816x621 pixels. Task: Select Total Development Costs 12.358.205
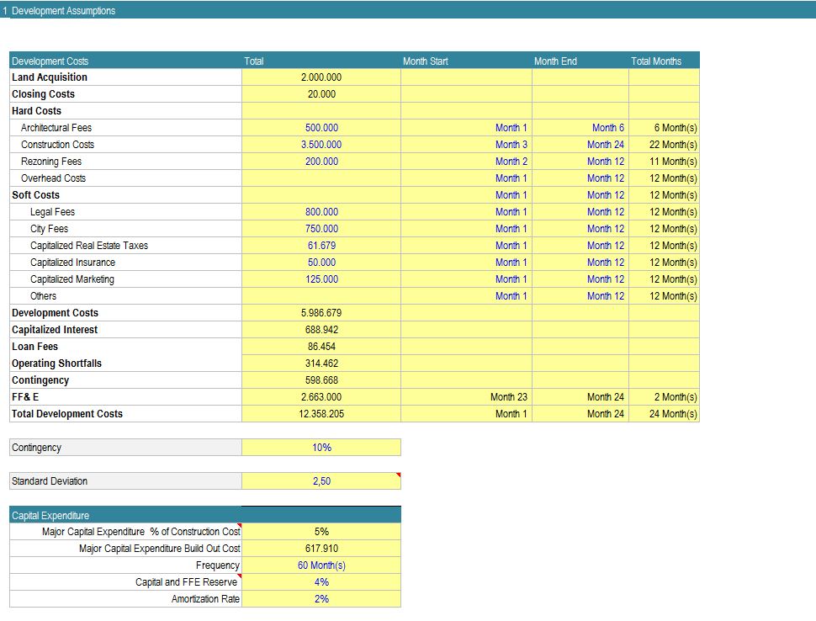pos(321,414)
